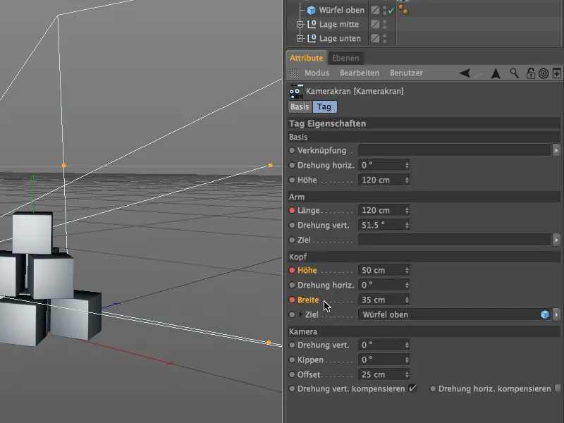Expand the Kopf Ziel disclosure triangle
This screenshot has width=564, height=423.
[301, 314]
